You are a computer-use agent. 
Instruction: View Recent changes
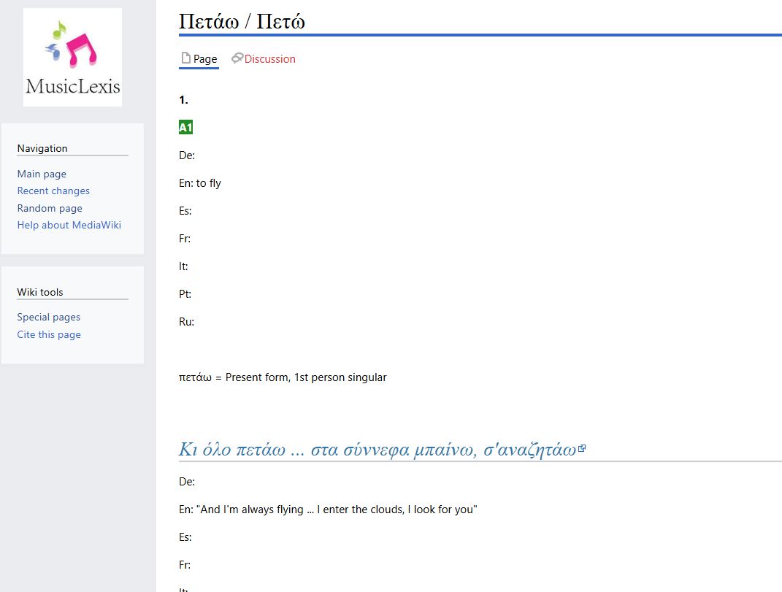(x=53, y=191)
